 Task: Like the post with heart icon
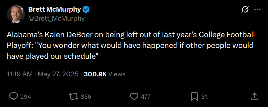(134, 96)
